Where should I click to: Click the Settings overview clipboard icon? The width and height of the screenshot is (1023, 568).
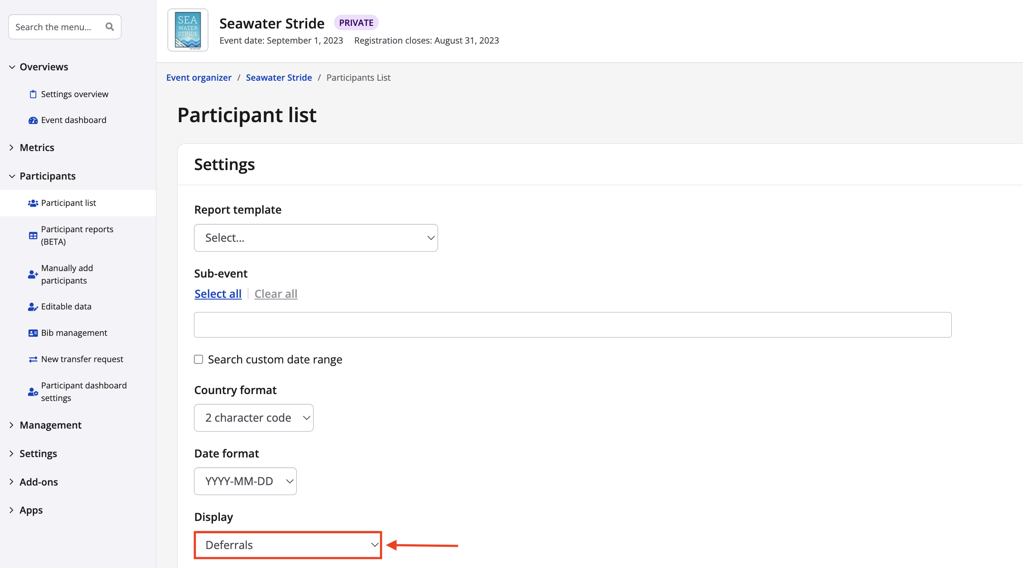point(33,94)
